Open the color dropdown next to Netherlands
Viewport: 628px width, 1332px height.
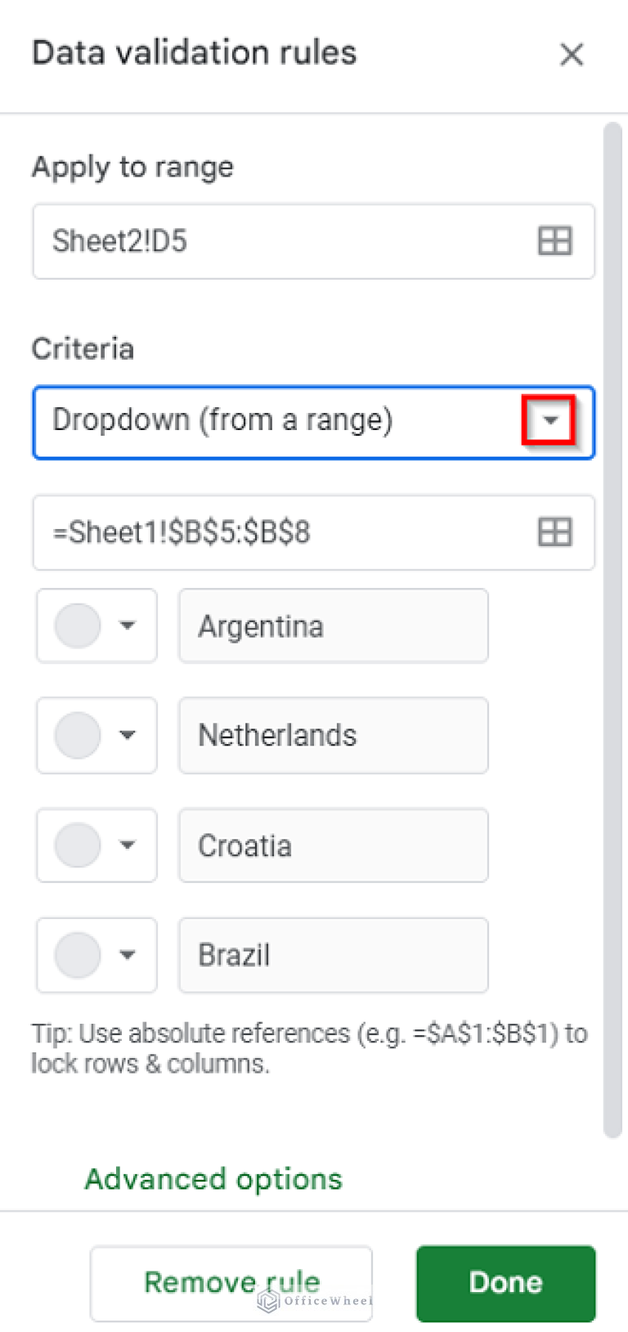pos(128,735)
